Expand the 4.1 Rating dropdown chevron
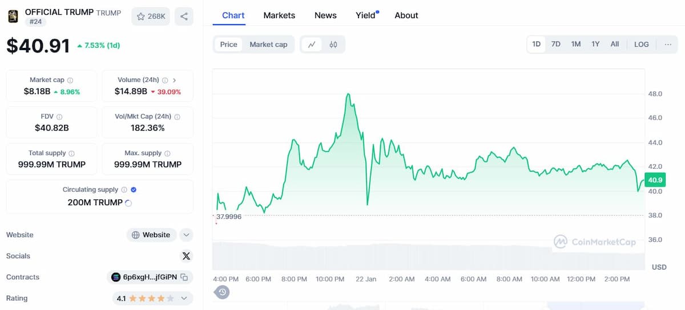Image resolution: width=685 pixels, height=310 pixels. [184, 298]
